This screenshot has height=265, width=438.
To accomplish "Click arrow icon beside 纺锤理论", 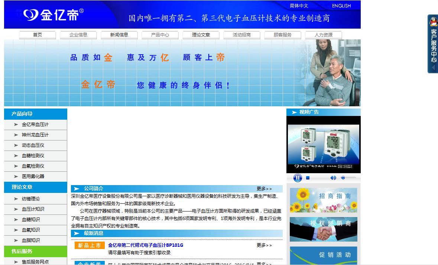I will (x=16, y=199).
